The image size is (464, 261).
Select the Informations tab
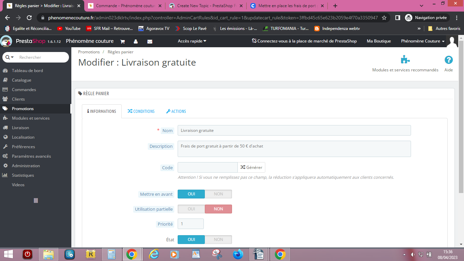coord(102,111)
